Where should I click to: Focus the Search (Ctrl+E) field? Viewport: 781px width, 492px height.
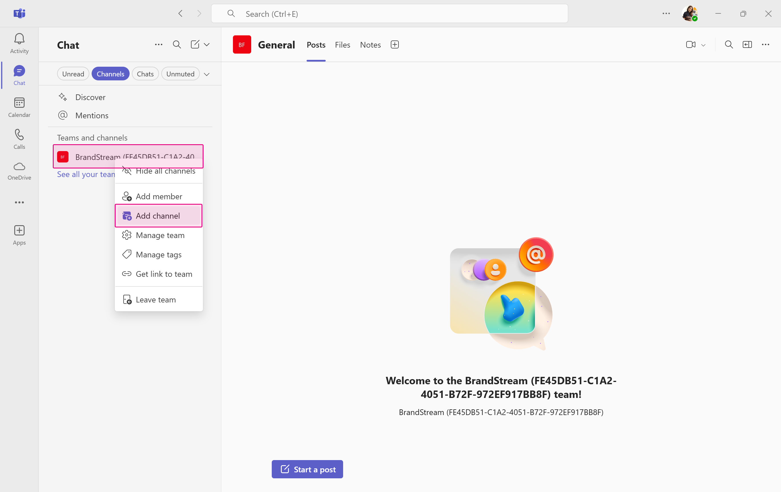pos(389,14)
